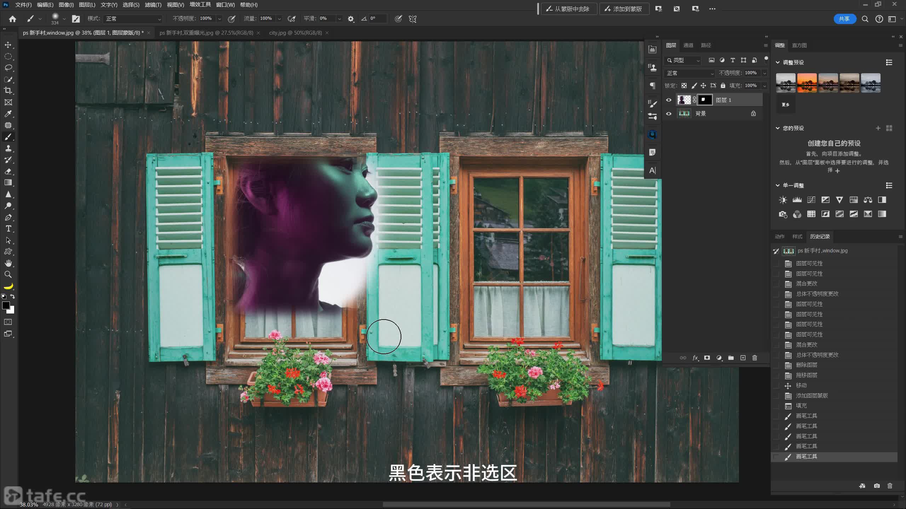Click the 添加到蒙版 button
This screenshot has height=509, width=906.
624,9
